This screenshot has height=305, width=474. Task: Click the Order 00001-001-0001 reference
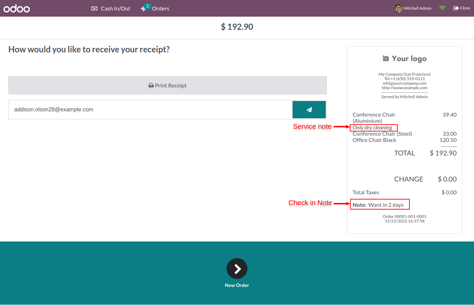(x=405, y=217)
